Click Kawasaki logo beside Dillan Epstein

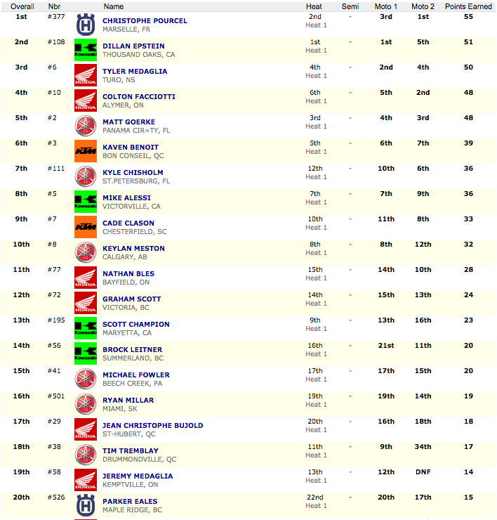[x=86, y=50]
